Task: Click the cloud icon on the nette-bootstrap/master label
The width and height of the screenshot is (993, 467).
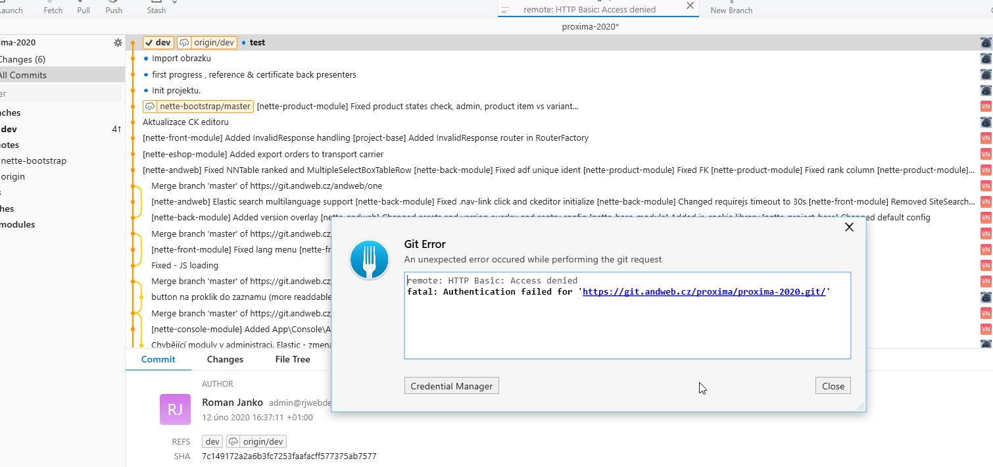Action: pyautogui.click(x=150, y=107)
